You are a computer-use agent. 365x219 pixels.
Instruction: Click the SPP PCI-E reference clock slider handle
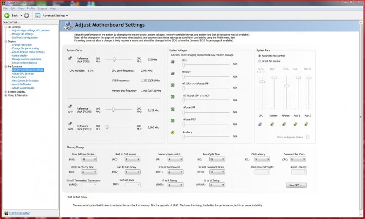[x=113, y=109]
